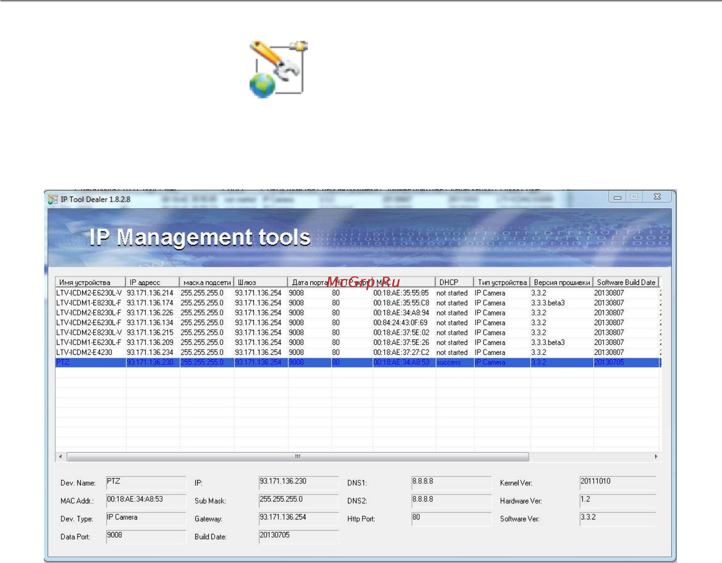Sort by the DHCP column header
Viewport: 722px width, 563px height.
tap(454, 282)
